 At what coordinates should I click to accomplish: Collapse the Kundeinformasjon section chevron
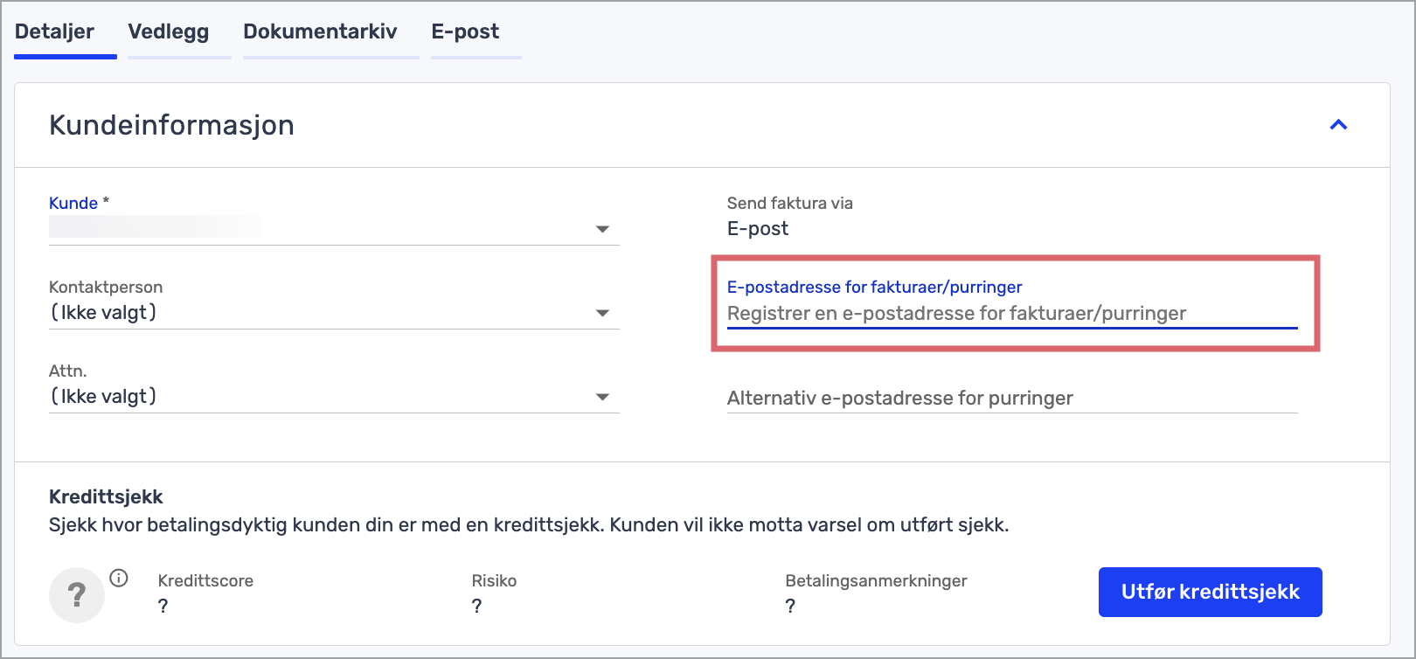coord(1338,125)
